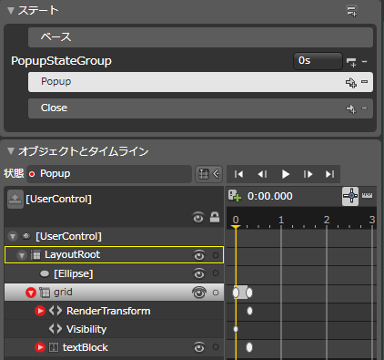Viewport: 384px width, 360px height.
Task: Select [UserControl] in object tree
Action: click(68, 236)
